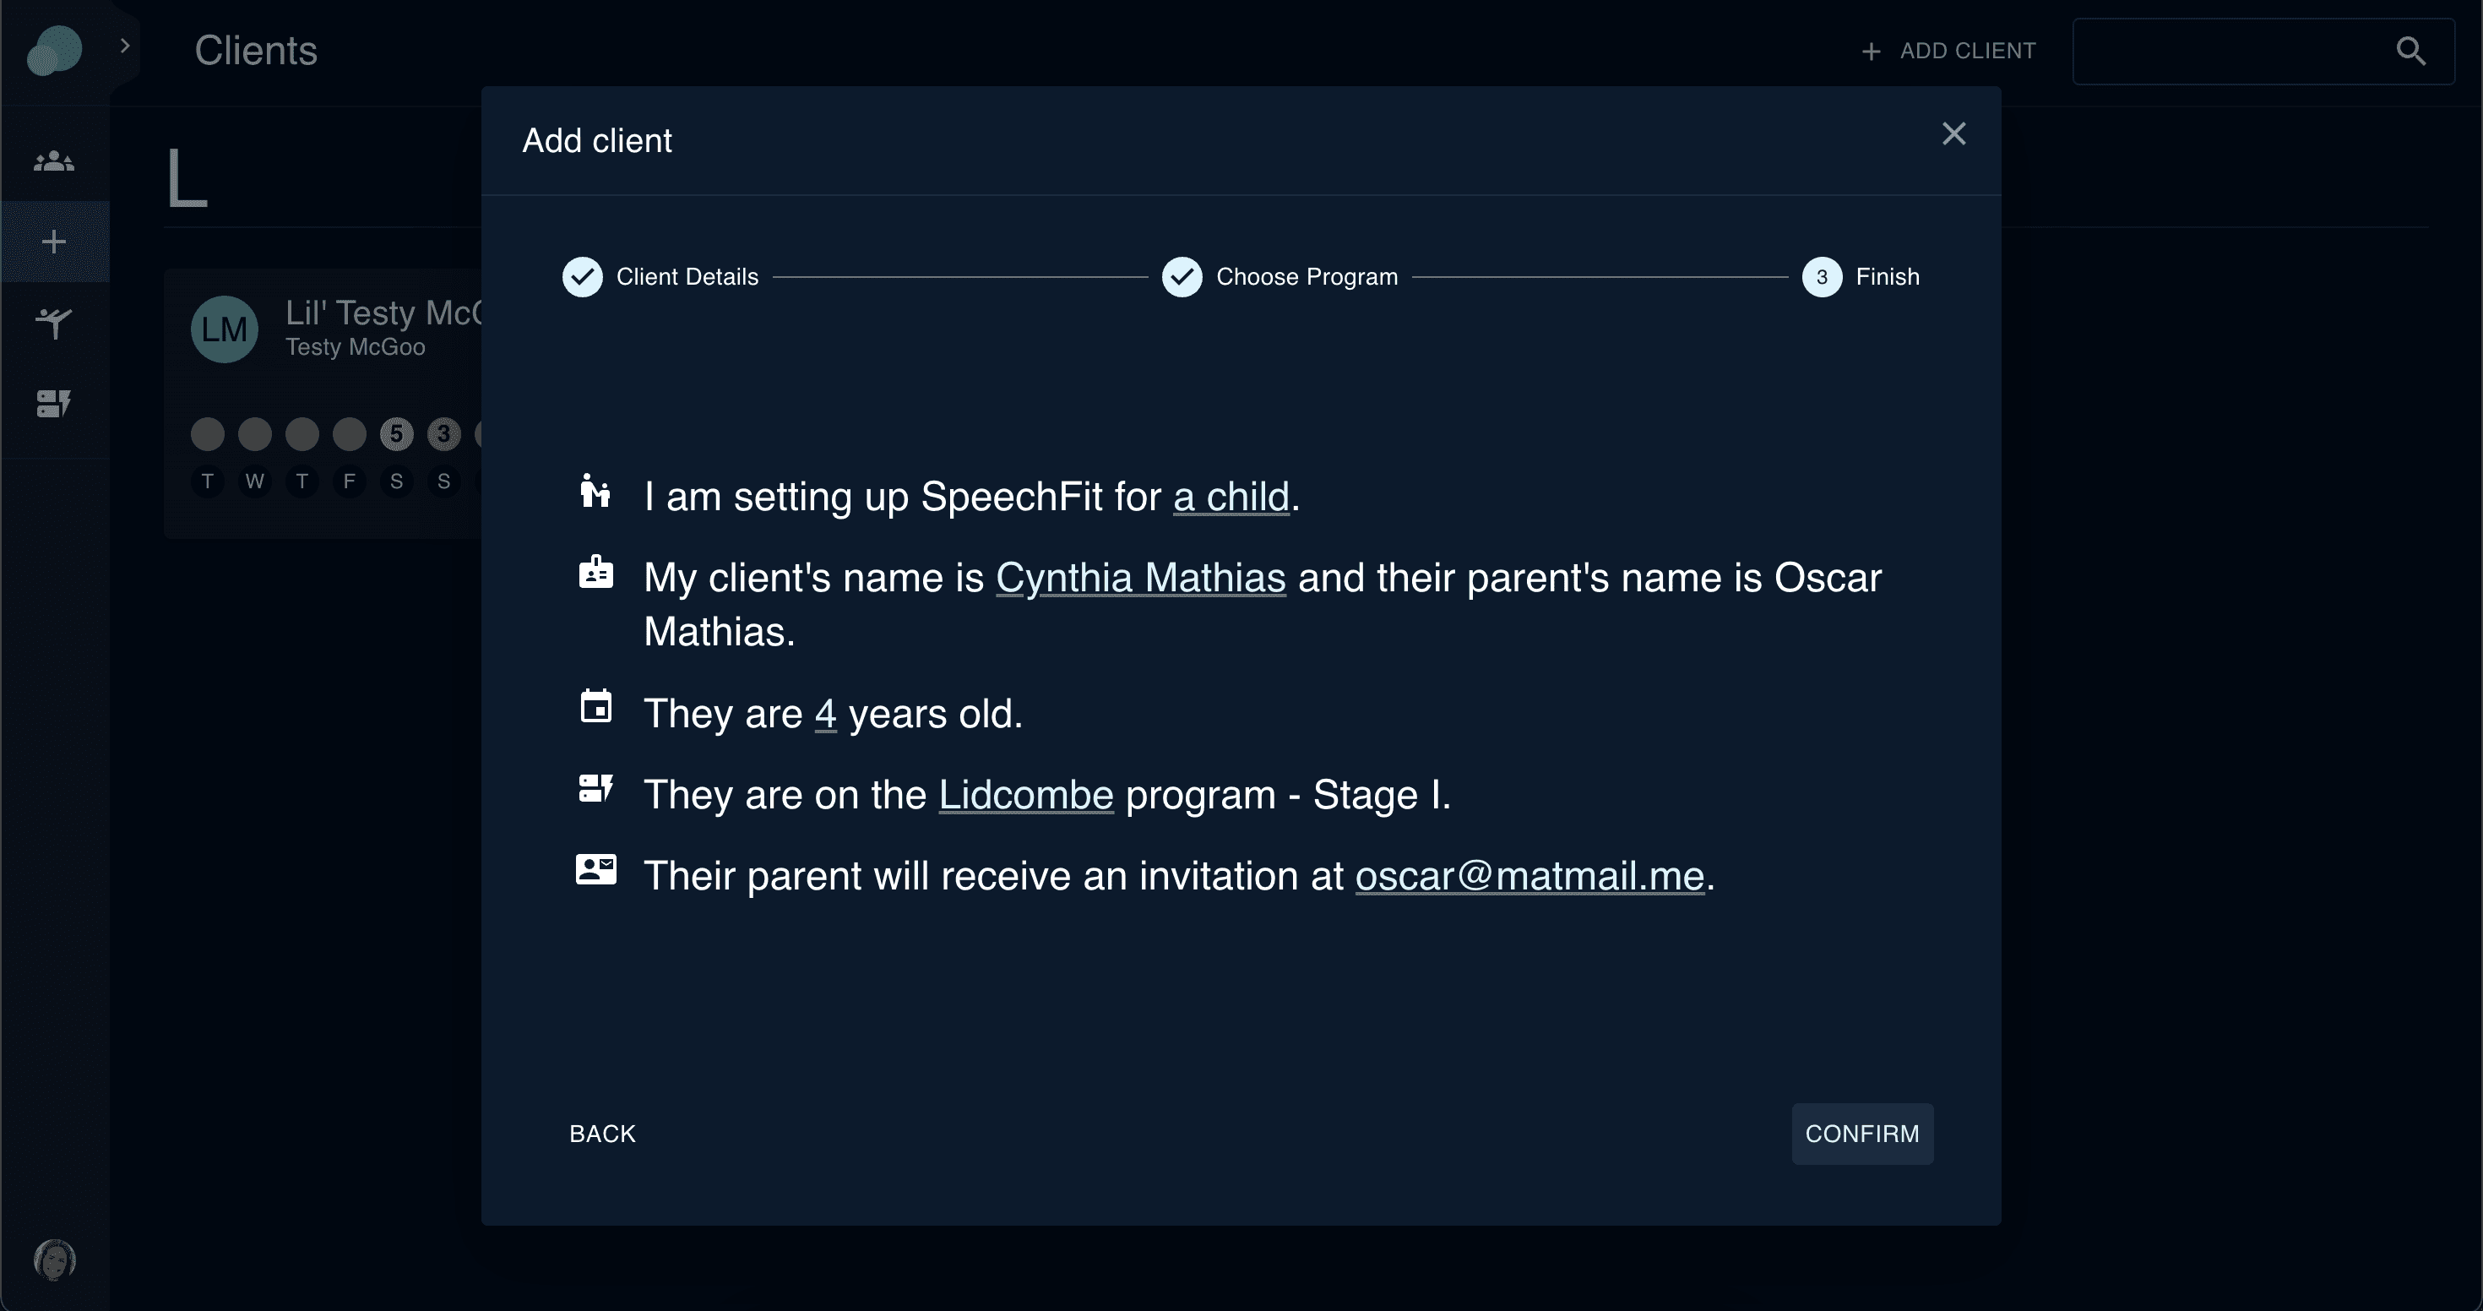The image size is (2483, 1311).
Task: Toggle the Choose Program completed checkmark
Action: click(x=1182, y=276)
